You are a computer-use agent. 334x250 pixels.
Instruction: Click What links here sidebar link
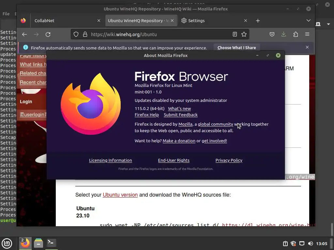[33, 64]
